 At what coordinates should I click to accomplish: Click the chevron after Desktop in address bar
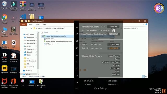pos(52,28)
